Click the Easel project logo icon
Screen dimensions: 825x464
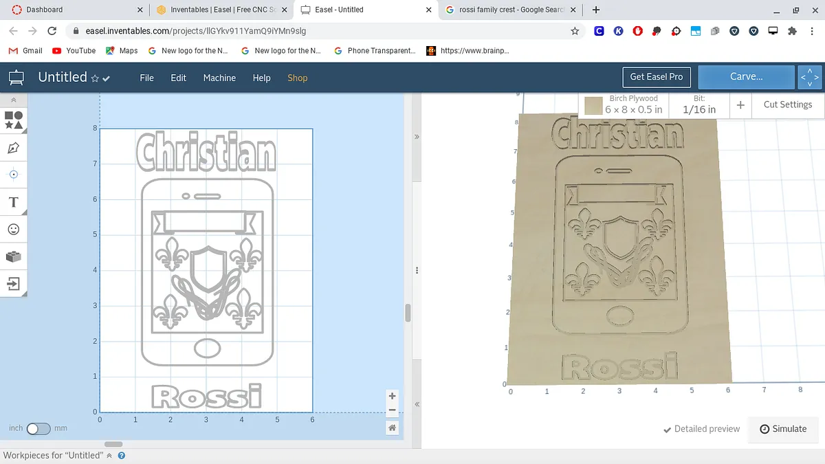[x=16, y=78]
